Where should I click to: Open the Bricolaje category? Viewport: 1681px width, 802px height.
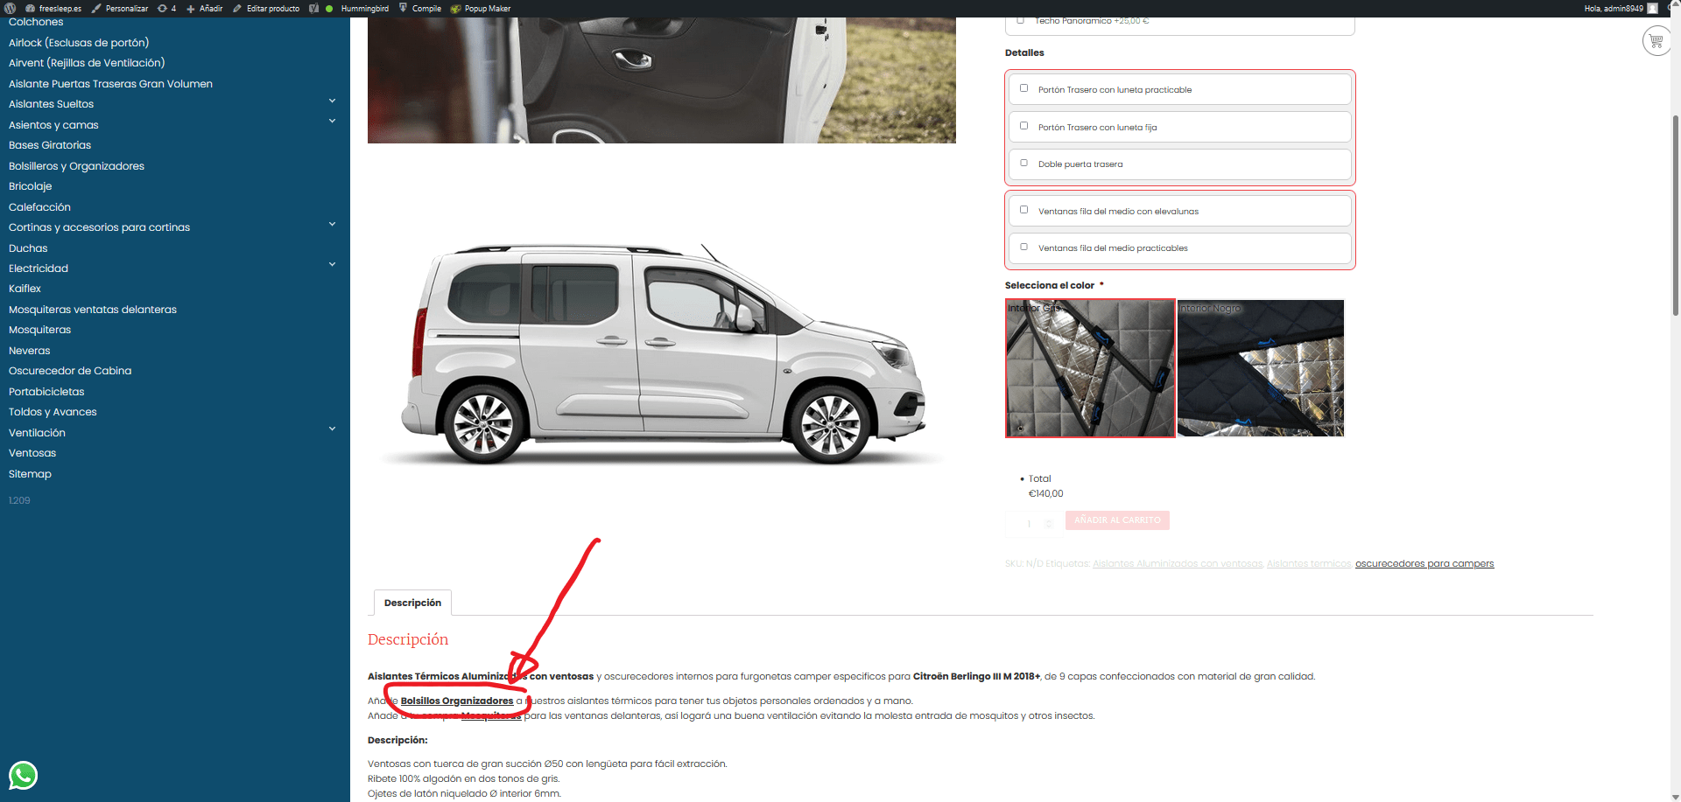pos(31,186)
